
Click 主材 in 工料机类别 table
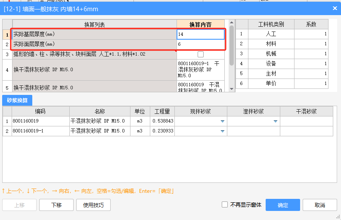[x=271, y=73]
